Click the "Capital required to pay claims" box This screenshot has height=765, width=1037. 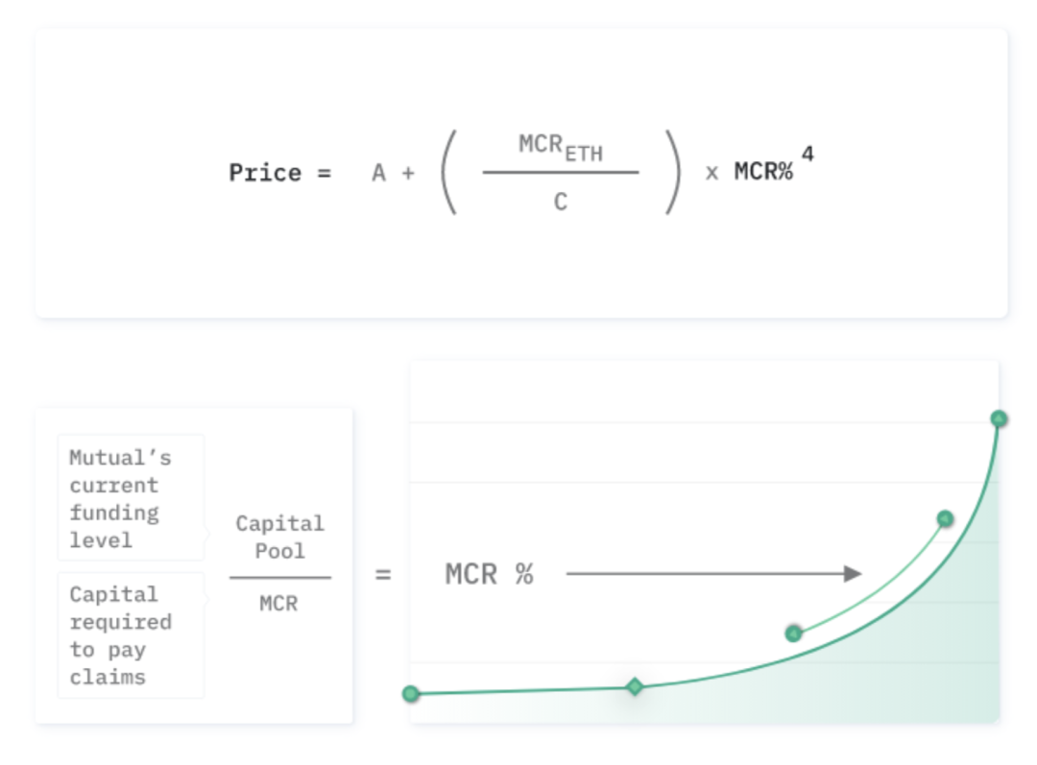132,634
